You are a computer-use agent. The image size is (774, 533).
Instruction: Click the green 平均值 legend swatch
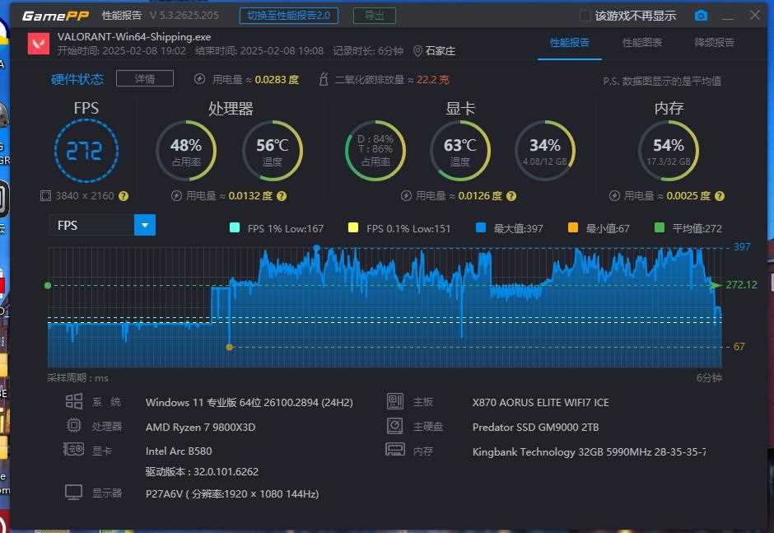pyautogui.click(x=659, y=227)
